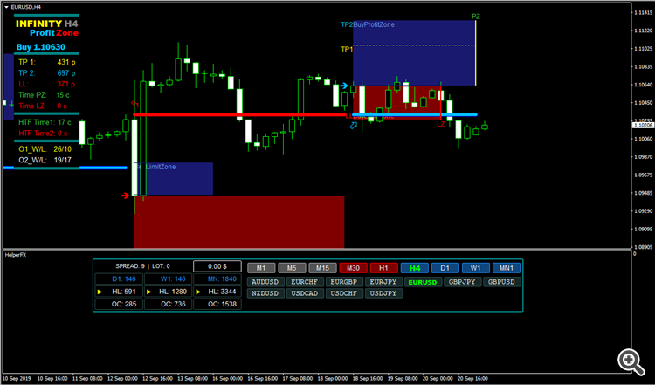The width and height of the screenshot is (655, 385).
Task: Click the INFINITY H4 indicator title
Action: click(47, 24)
